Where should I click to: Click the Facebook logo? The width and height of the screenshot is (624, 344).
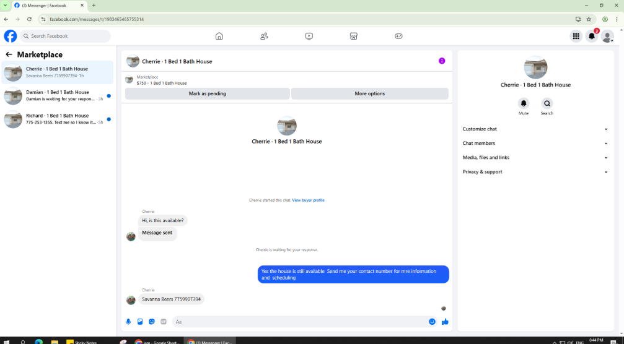11,36
